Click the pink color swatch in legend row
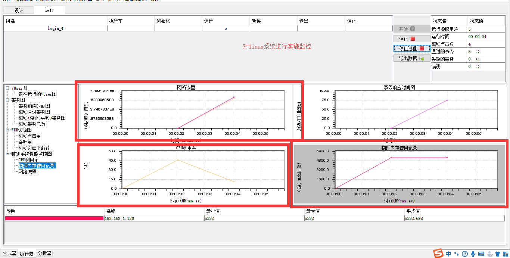510x258 pixels. tap(54, 218)
